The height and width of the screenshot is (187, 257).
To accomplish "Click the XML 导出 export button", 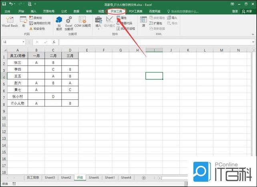I will (x=172, y=23).
